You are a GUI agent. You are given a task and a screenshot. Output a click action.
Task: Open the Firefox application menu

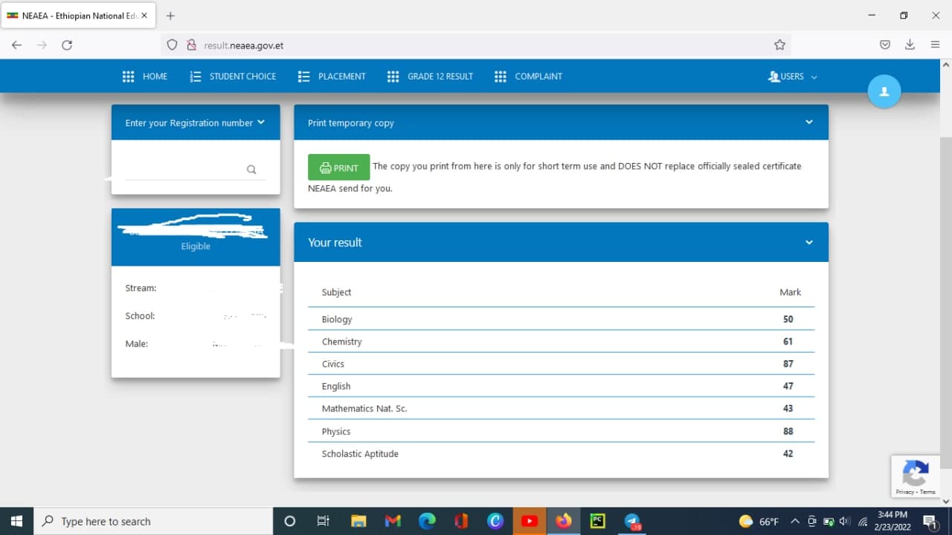point(935,45)
